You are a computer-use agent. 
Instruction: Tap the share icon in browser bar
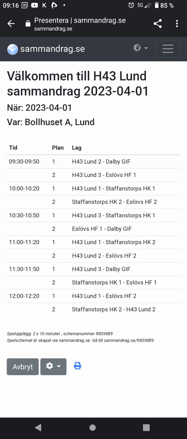[158, 24]
